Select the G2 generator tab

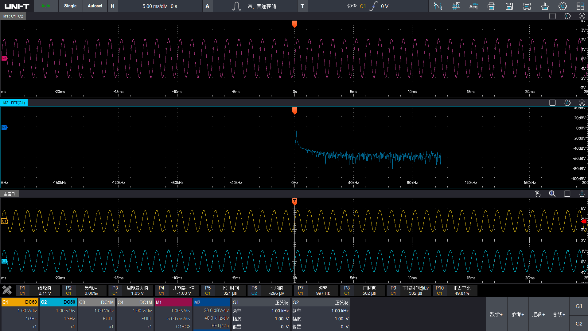pyautogui.click(x=579, y=324)
